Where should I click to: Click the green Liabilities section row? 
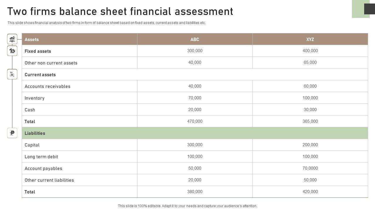point(195,133)
